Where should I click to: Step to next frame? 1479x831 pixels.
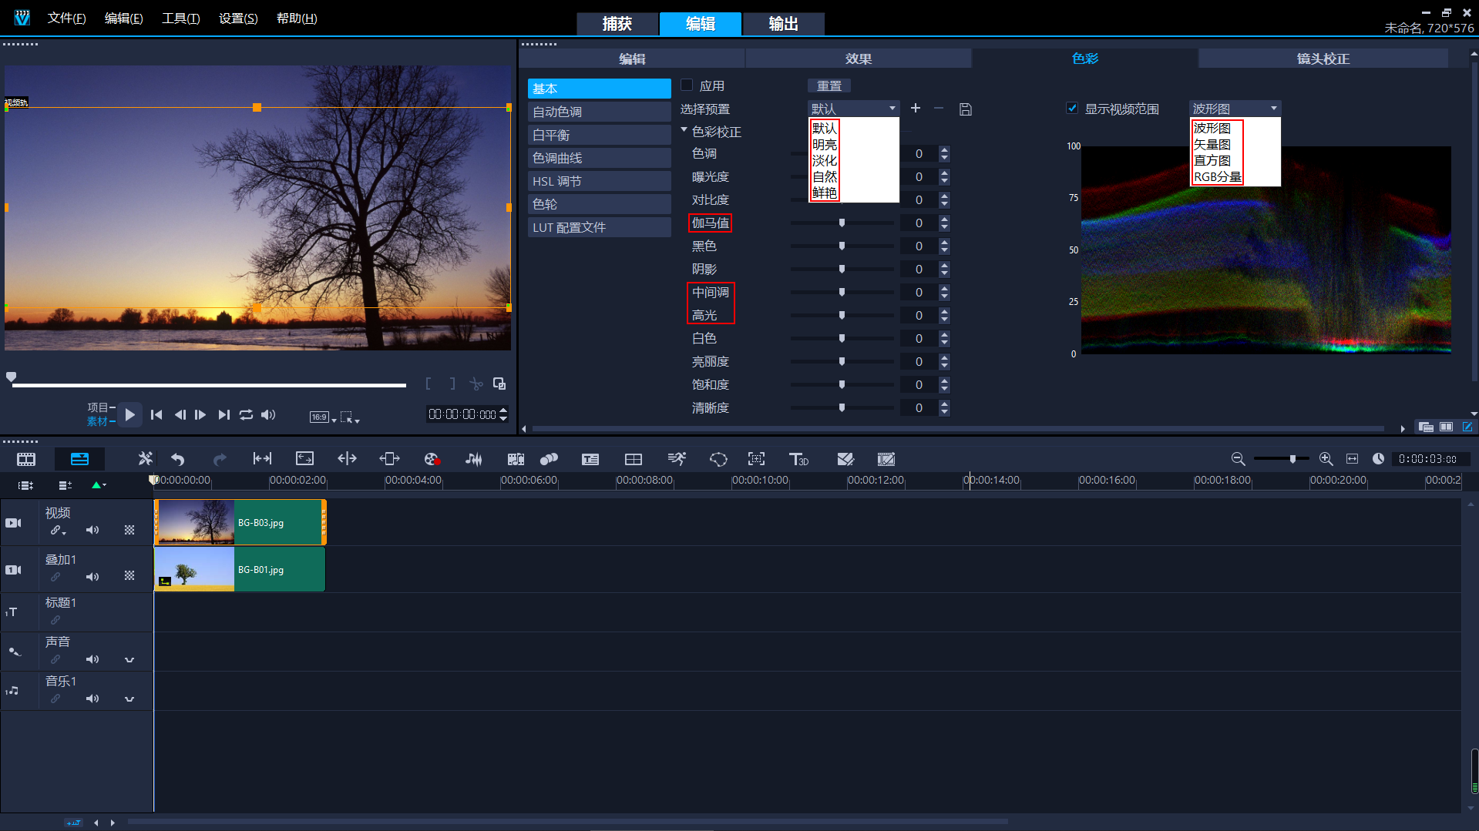click(x=200, y=415)
